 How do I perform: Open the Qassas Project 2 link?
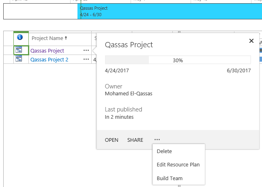(x=49, y=59)
